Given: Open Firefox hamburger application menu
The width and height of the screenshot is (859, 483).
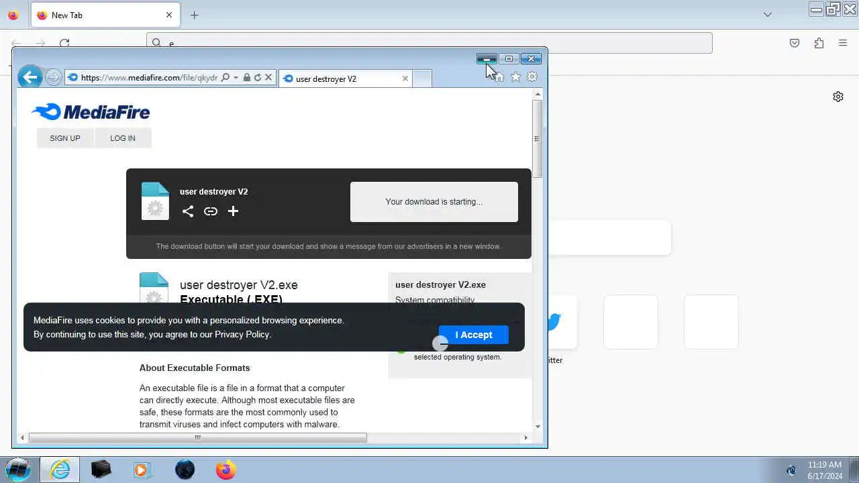Looking at the screenshot, I should (843, 43).
